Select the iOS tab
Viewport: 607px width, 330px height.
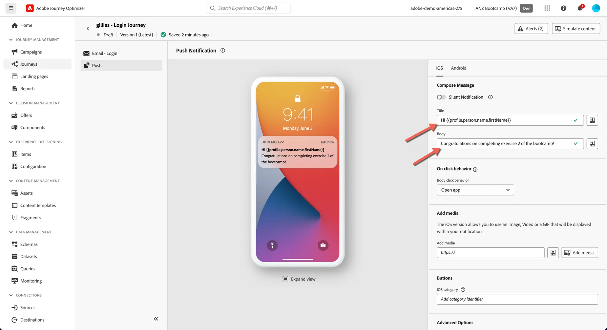pyautogui.click(x=439, y=68)
